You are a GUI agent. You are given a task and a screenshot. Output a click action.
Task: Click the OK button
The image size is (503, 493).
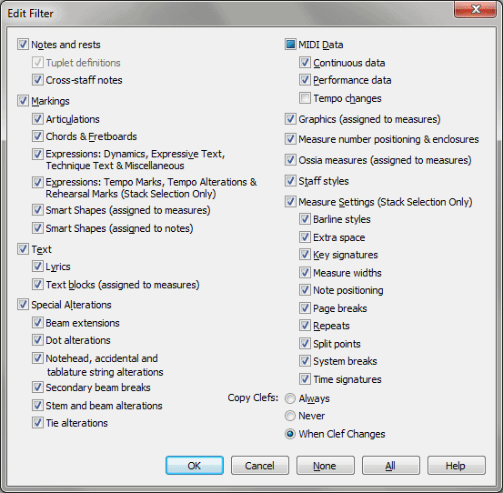195,466
